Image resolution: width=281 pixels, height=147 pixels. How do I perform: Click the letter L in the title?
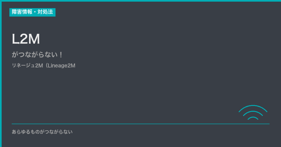tap(15, 39)
